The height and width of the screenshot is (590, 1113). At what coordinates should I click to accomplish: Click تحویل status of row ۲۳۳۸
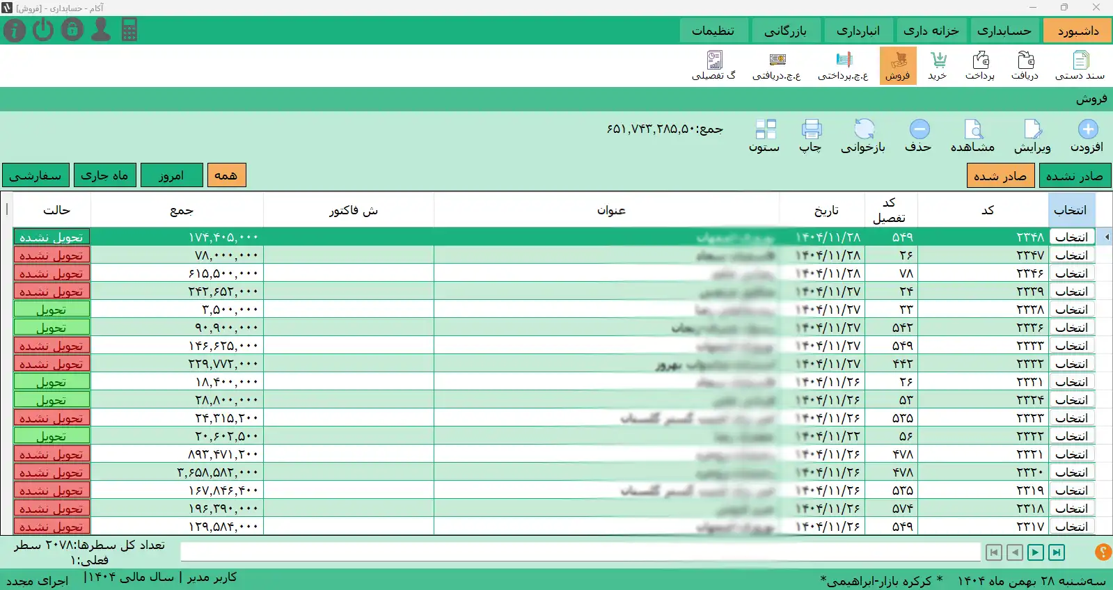pyautogui.click(x=52, y=310)
